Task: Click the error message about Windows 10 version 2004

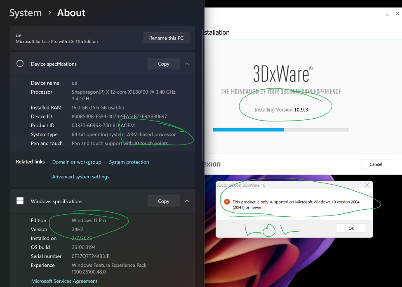Action: 296,204
